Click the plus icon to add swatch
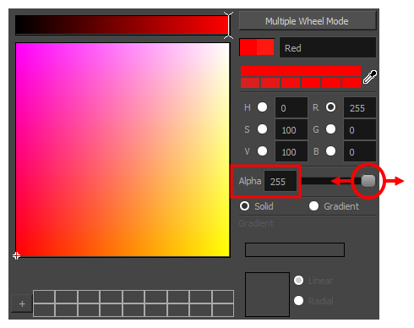Viewport: 414px width, 328px height. 22,304
